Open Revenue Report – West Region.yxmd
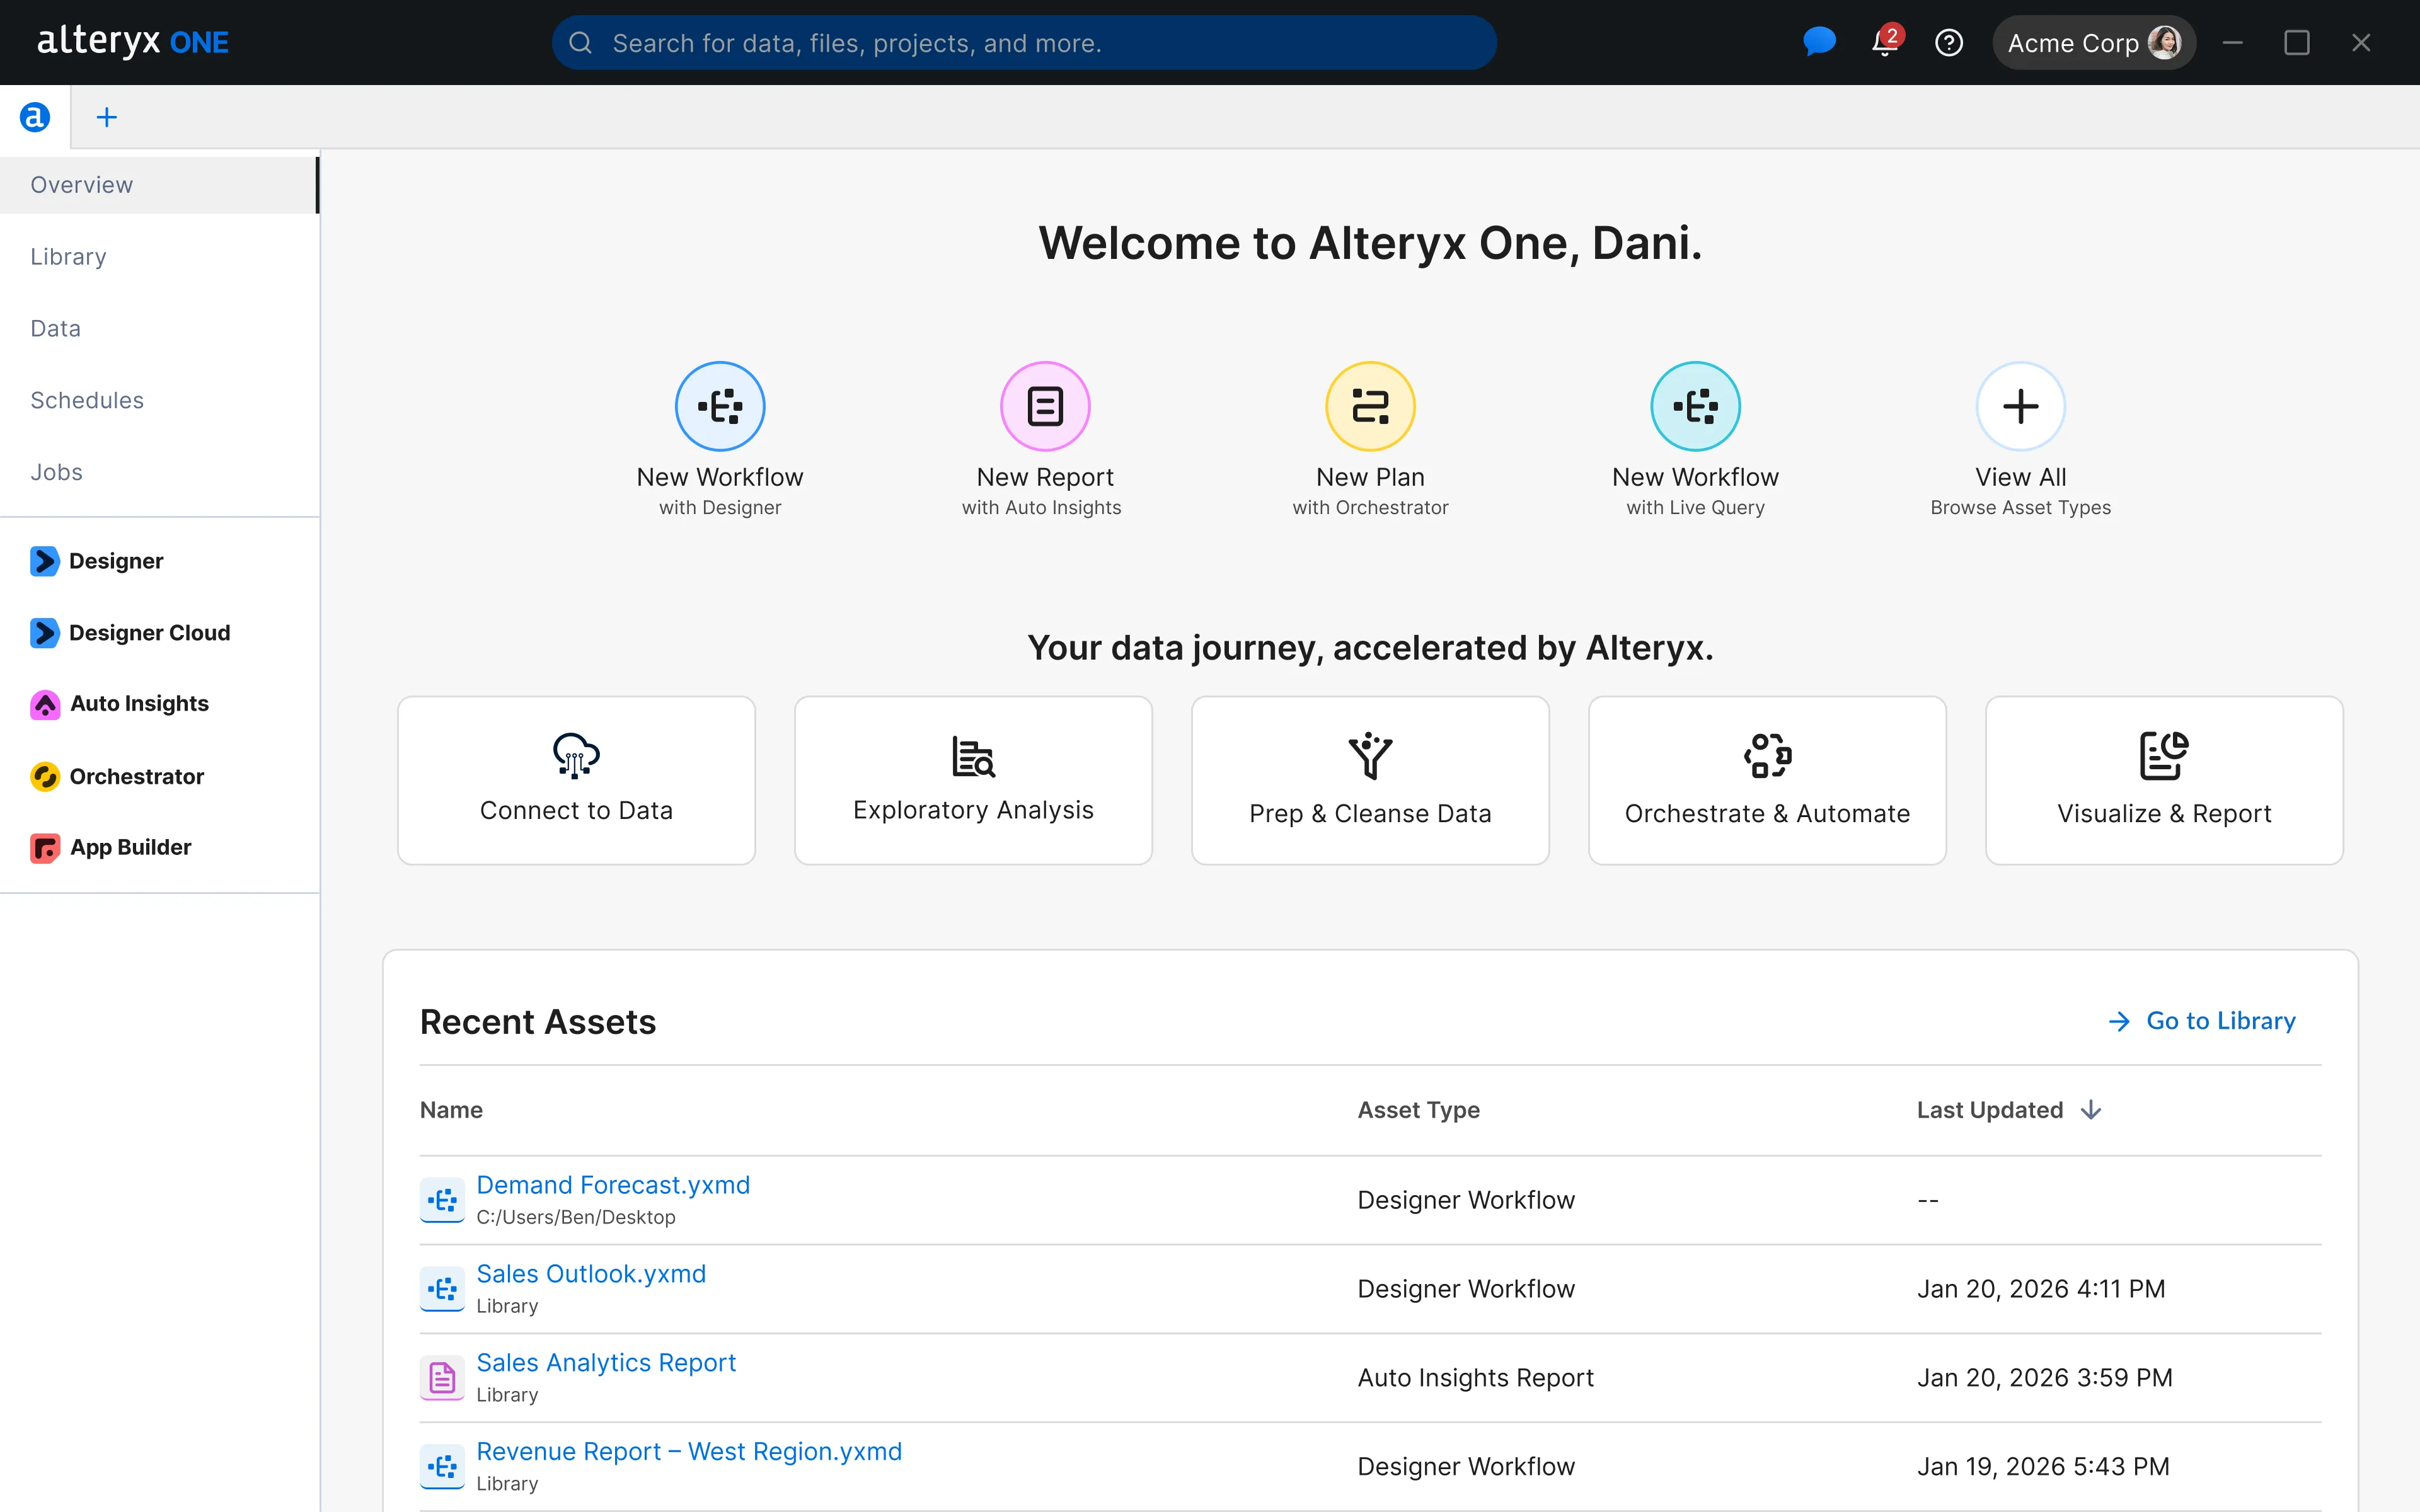 pos(689,1452)
